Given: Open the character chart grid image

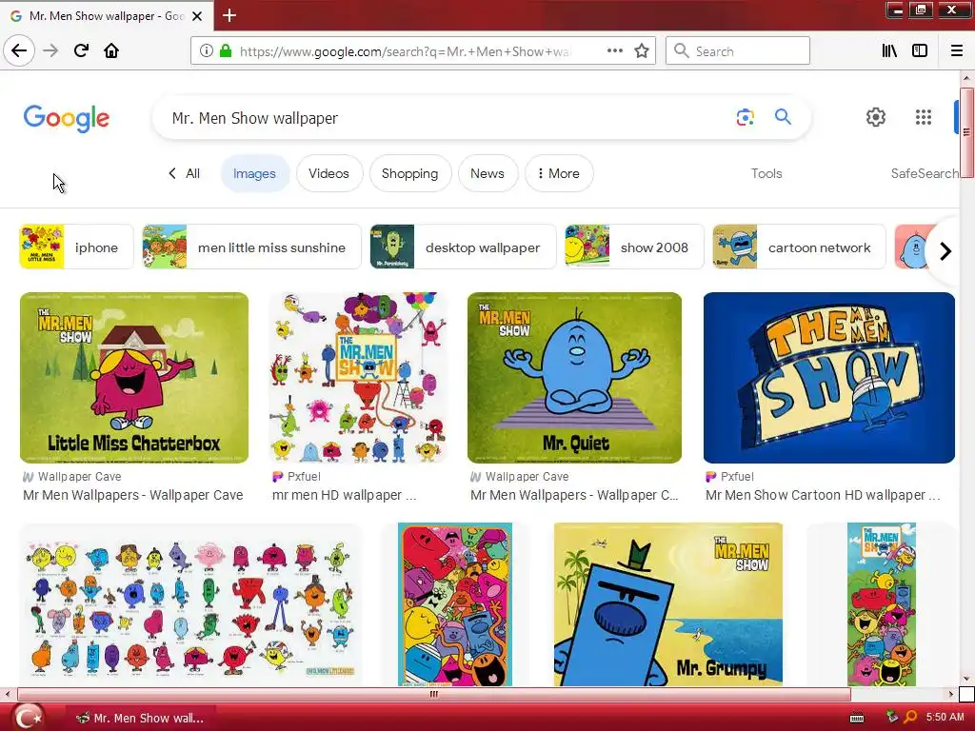Looking at the screenshot, I should pyautogui.click(x=190, y=604).
